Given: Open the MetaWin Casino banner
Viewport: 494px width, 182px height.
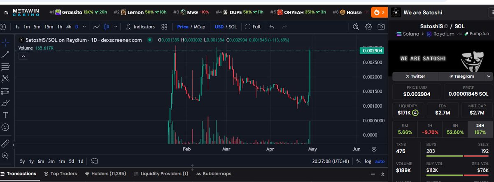Looking at the screenshot, I should point(22,12).
